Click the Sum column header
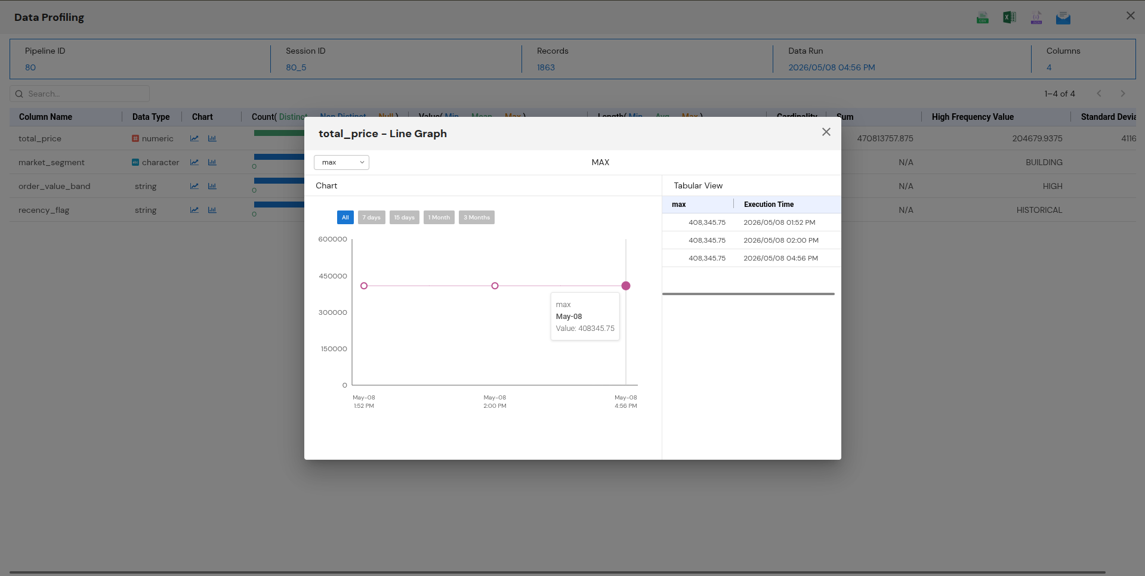Image resolution: width=1145 pixels, height=576 pixels. [845, 117]
